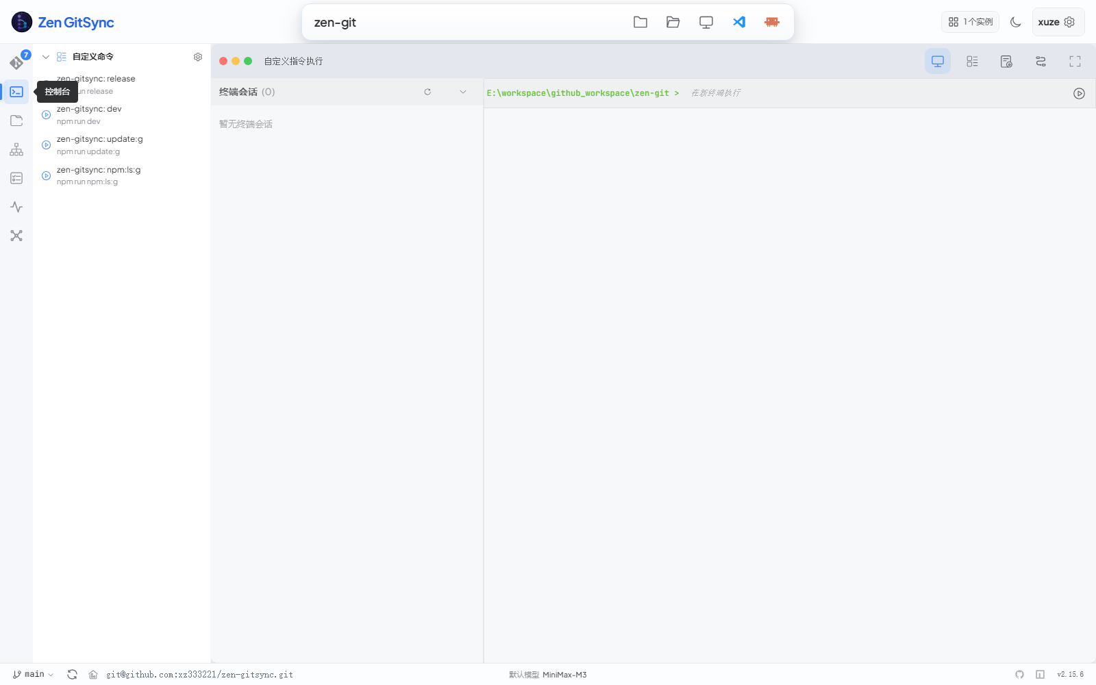This screenshot has width=1096, height=685.
Task: Select the console (控制台) sidebar icon
Action: (16, 92)
